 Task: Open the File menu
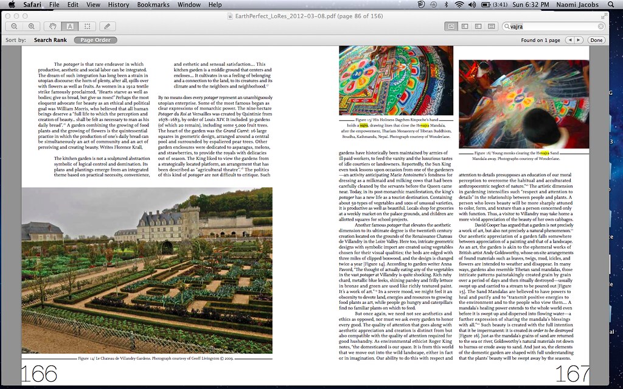(x=54, y=5)
